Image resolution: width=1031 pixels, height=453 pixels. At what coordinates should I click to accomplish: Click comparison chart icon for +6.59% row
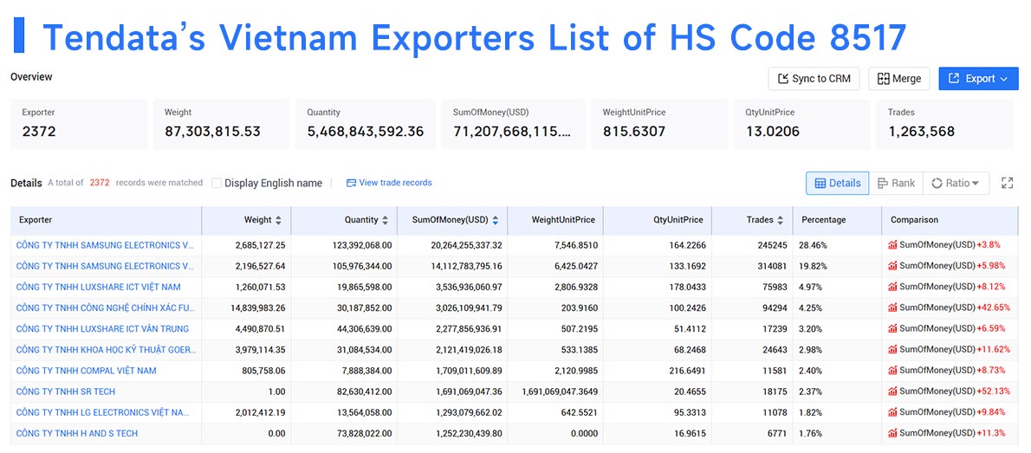tap(892, 329)
